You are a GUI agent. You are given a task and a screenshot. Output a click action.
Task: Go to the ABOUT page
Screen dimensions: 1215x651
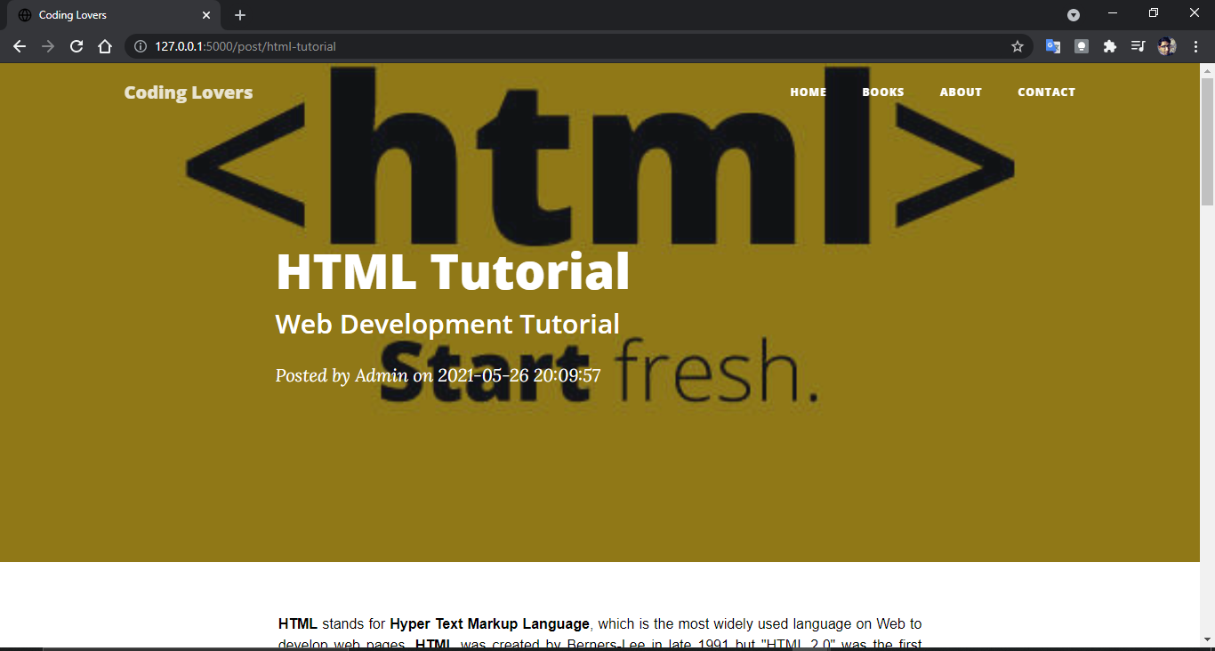pyautogui.click(x=961, y=92)
